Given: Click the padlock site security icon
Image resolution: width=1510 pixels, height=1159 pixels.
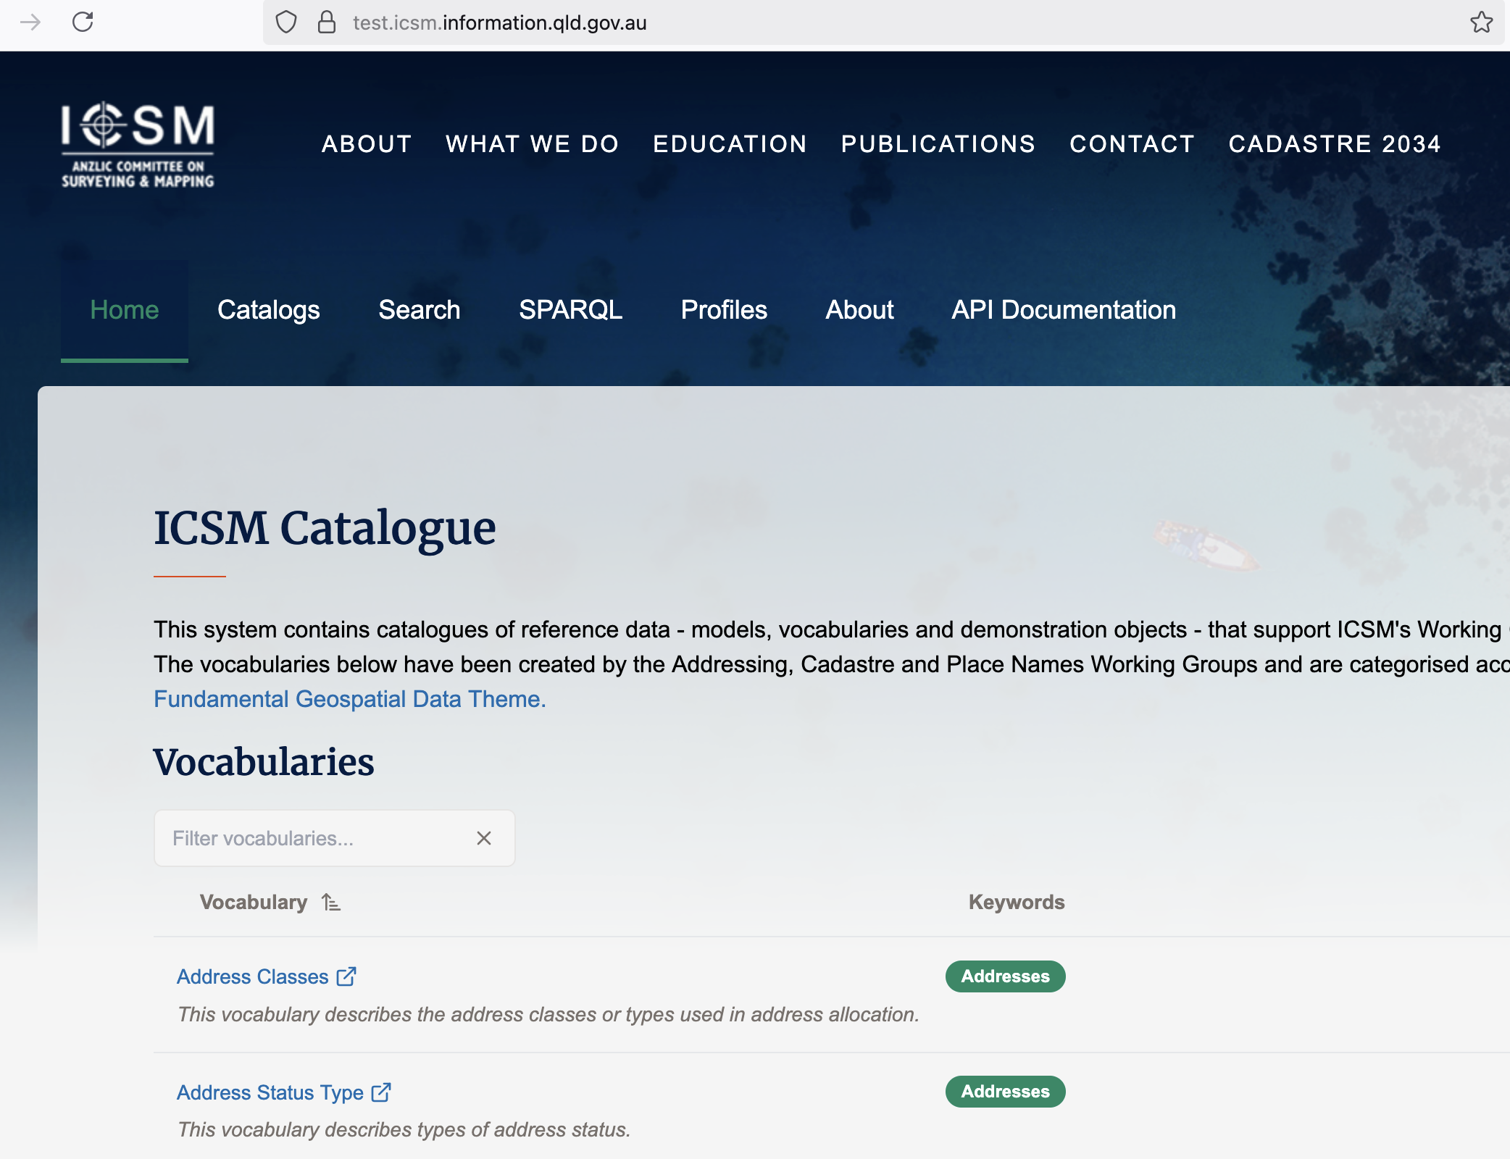Looking at the screenshot, I should pyautogui.click(x=327, y=22).
